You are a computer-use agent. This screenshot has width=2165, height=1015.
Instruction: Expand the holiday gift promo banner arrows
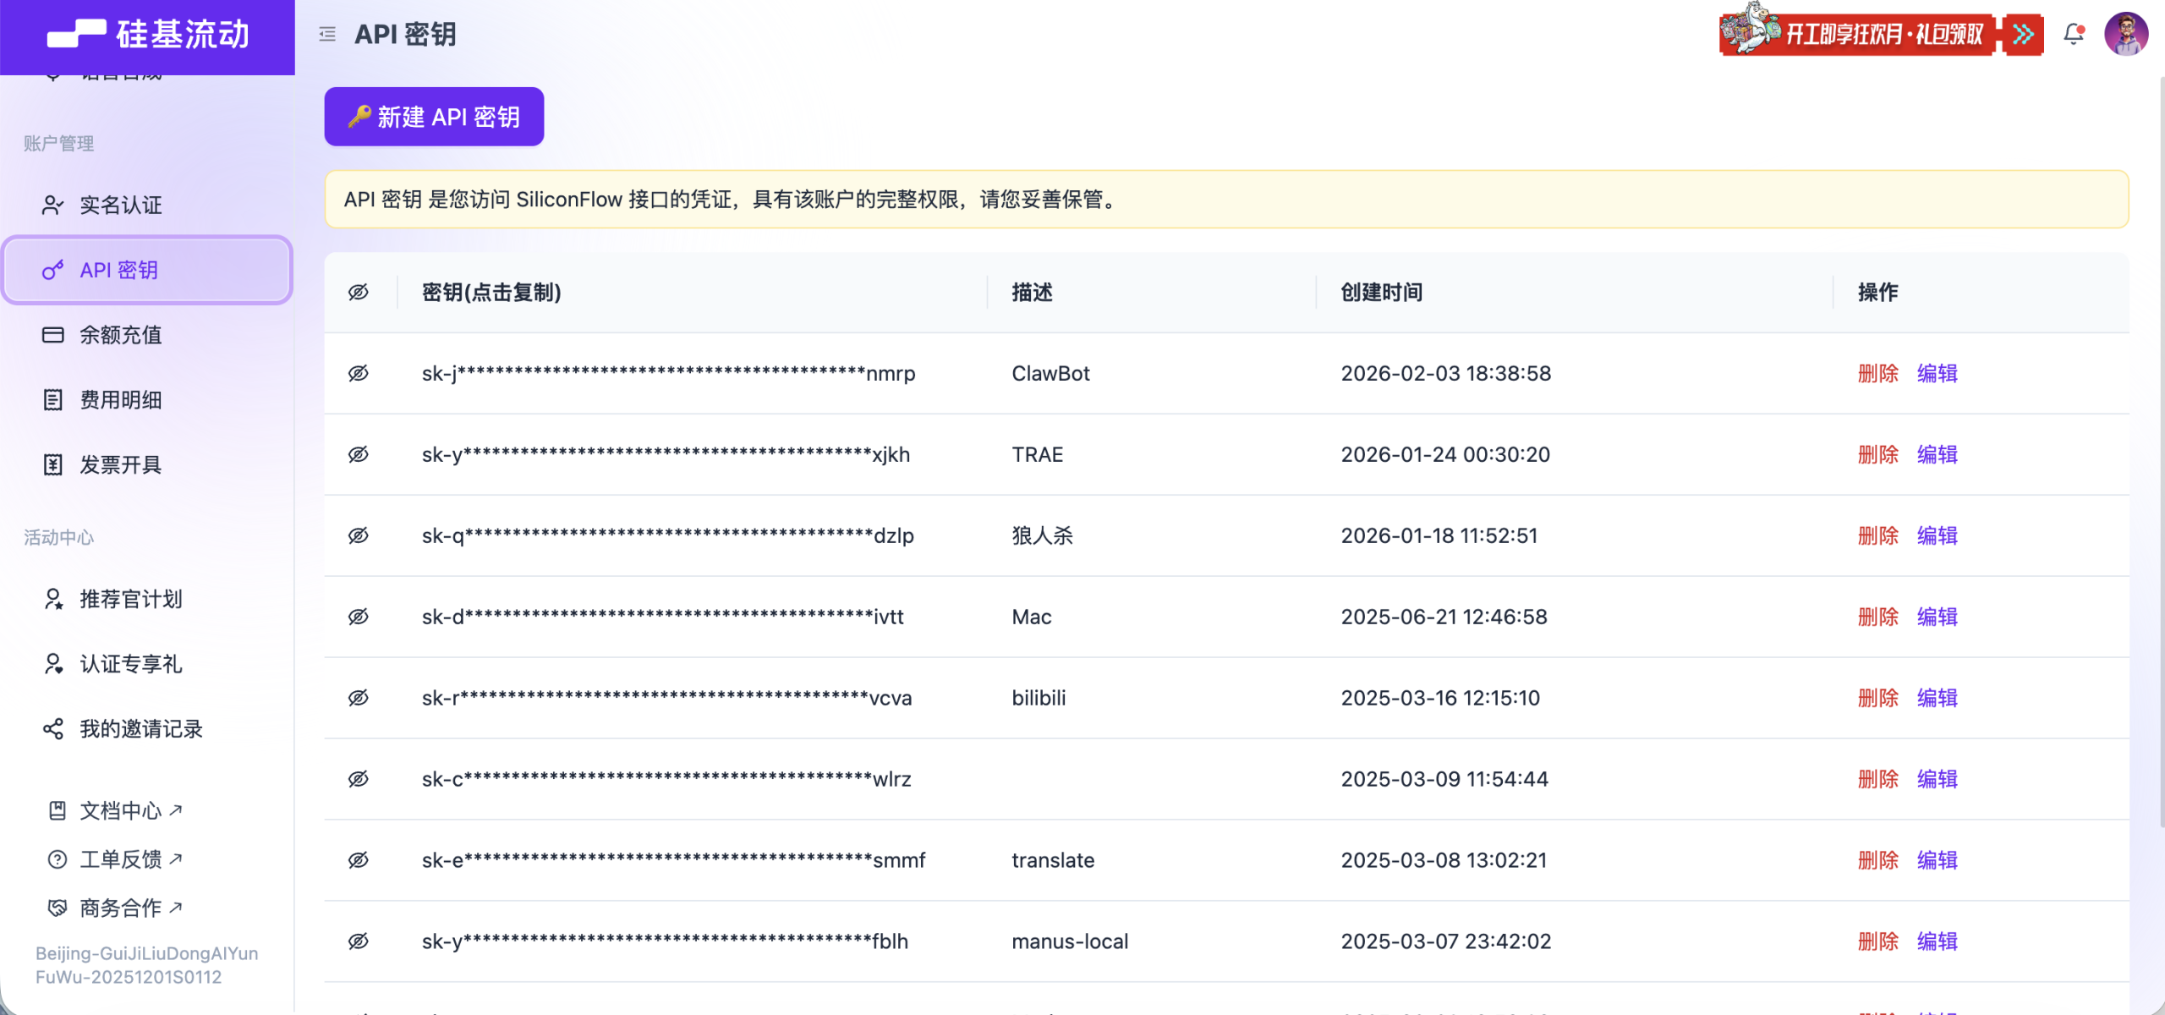(x=2023, y=35)
